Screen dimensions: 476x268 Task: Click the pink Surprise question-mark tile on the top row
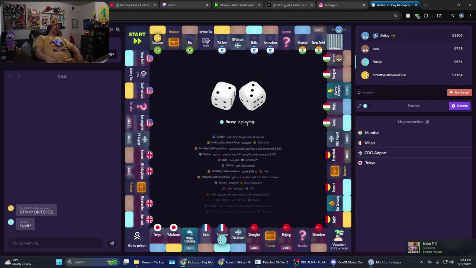(286, 38)
